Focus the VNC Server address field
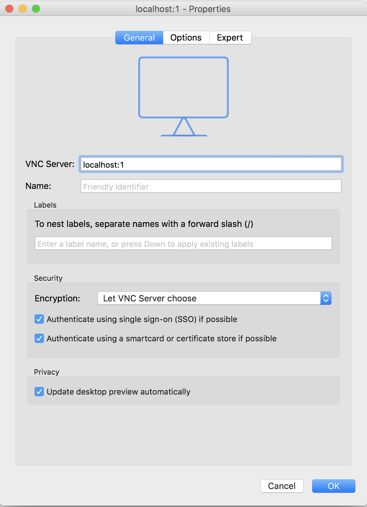The image size is (367, 507). [x=211, y=164]
